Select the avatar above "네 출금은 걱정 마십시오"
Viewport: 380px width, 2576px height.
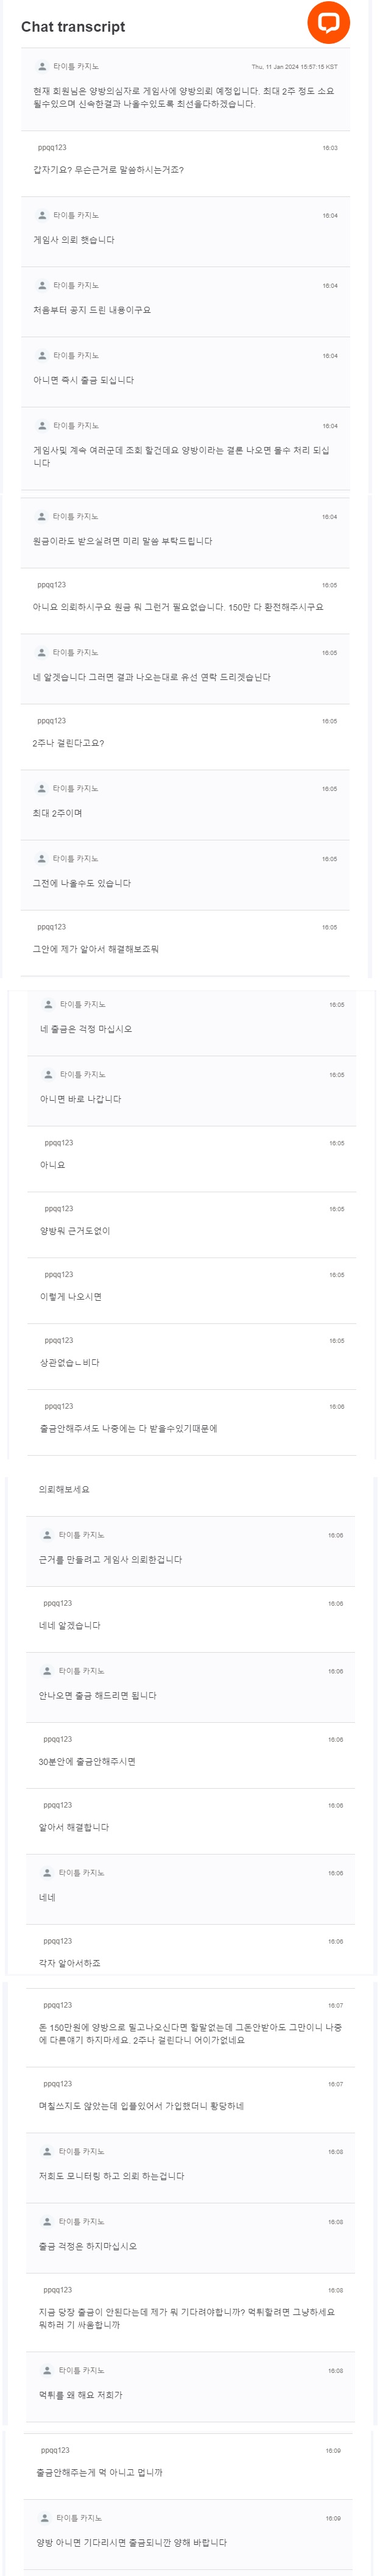click(x=49, y=1004)
